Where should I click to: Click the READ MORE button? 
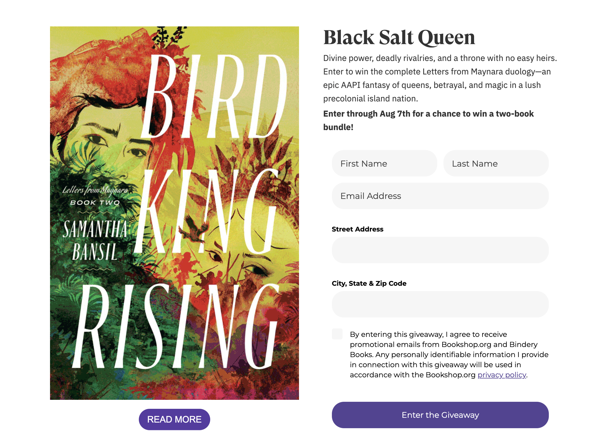tap(174, 419)
